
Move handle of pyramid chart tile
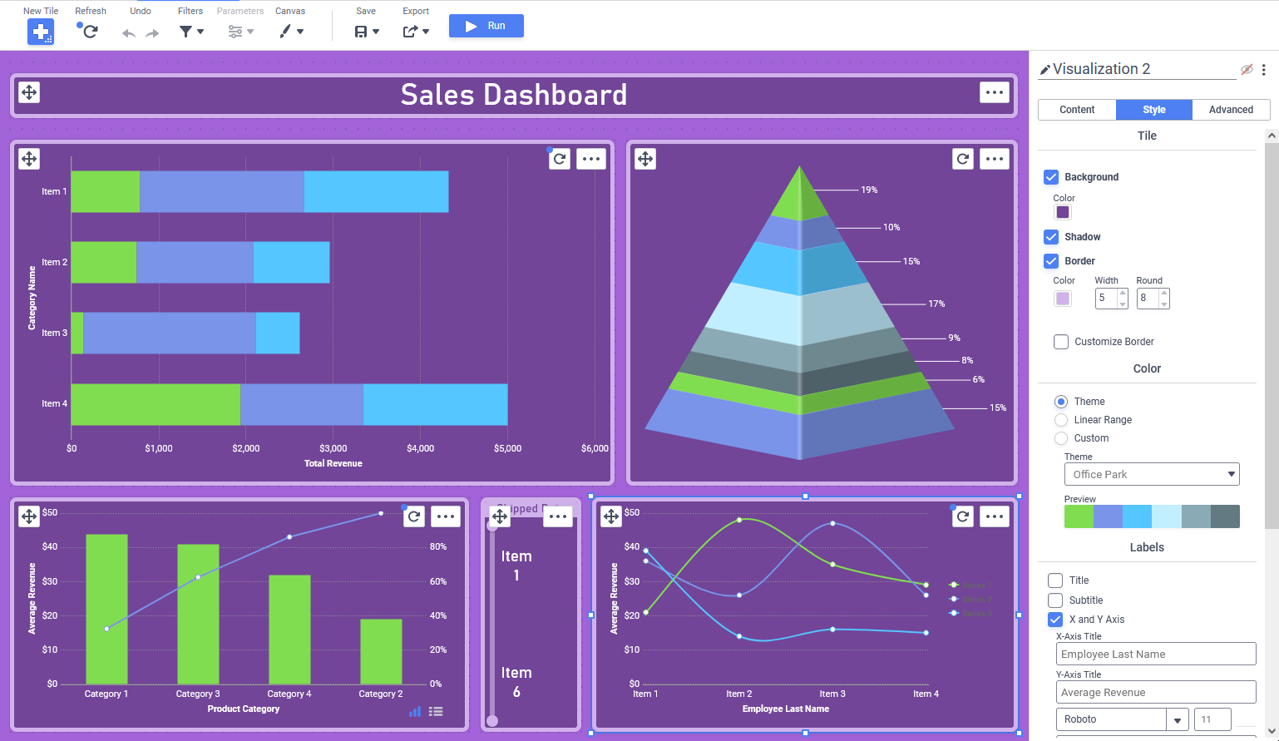tap(645, 159)
